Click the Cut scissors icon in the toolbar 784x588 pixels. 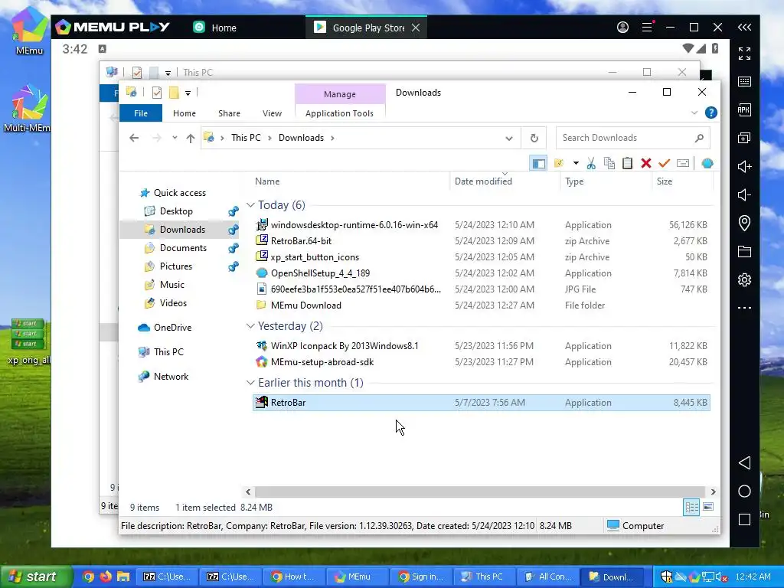tap(591, 163)
